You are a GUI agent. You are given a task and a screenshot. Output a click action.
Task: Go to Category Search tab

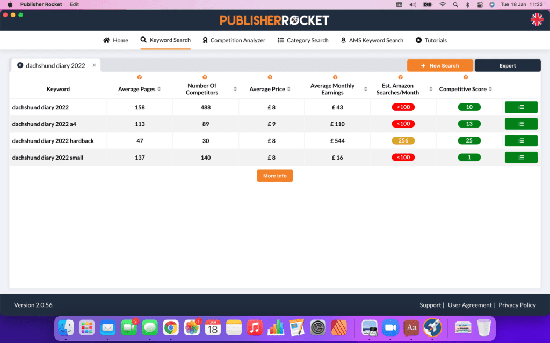tap(303, 40)
